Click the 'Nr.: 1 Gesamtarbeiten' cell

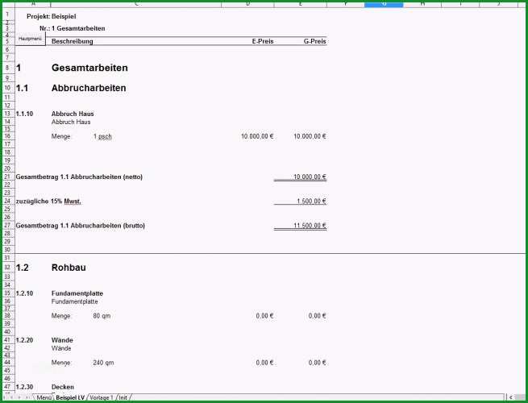[x=72, y=29]
